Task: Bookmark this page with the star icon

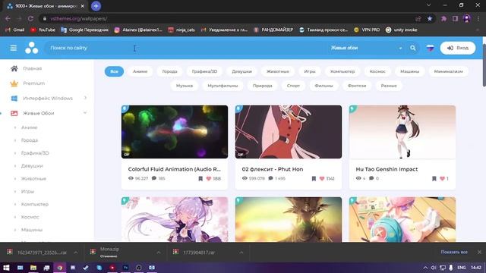Action: 430,18
